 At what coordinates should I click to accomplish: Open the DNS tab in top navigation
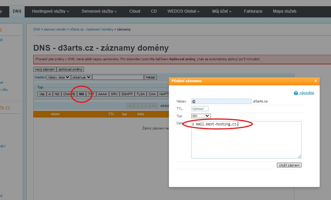(17, 11)
